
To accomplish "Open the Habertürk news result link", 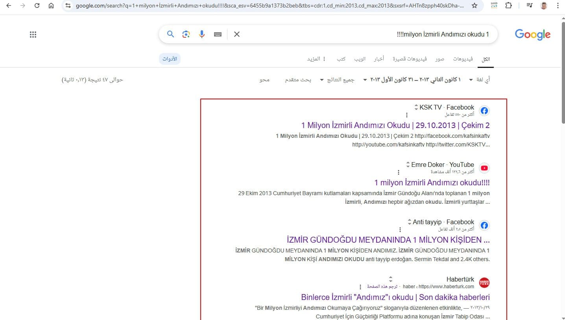I will click(395, 297).
